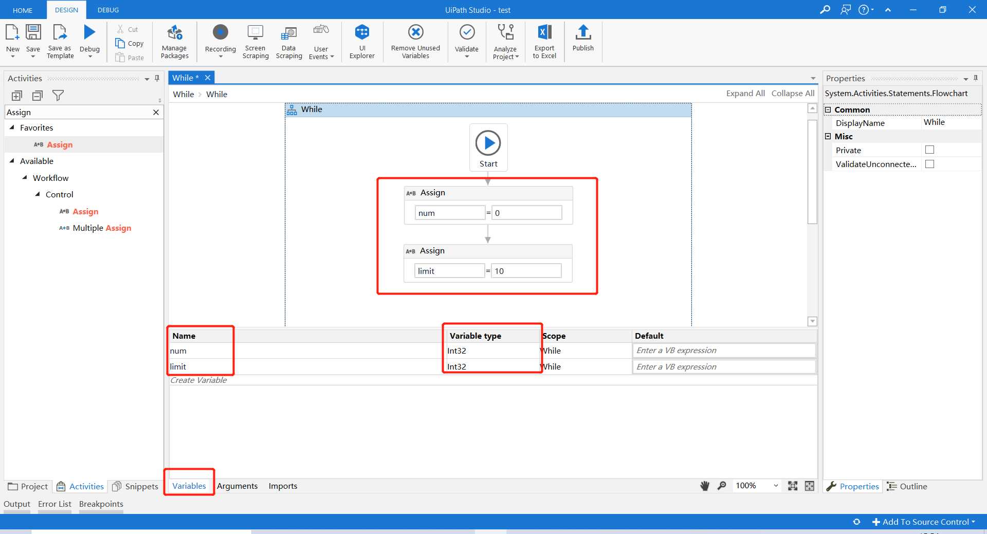
Task: Collapse the ribbon with up arrow
Action: [x=888, y=10]
